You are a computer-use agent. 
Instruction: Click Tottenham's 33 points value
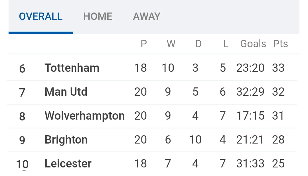coord(278,68)
